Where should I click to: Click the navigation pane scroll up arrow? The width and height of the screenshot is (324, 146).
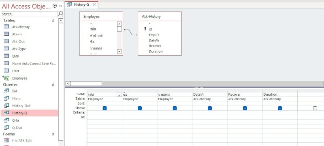pos(61,21)
